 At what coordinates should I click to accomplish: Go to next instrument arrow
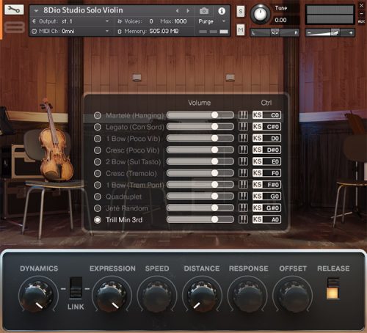[x=188, y=11]
